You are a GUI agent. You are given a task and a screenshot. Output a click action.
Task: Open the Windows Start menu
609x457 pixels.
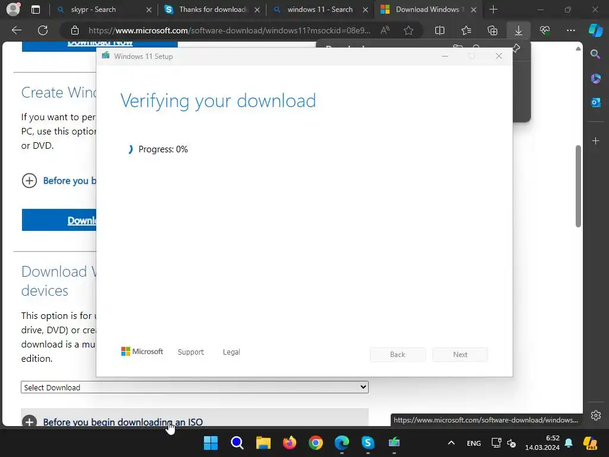click(211, 443)
